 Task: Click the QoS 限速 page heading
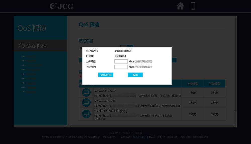coord(89,25)
